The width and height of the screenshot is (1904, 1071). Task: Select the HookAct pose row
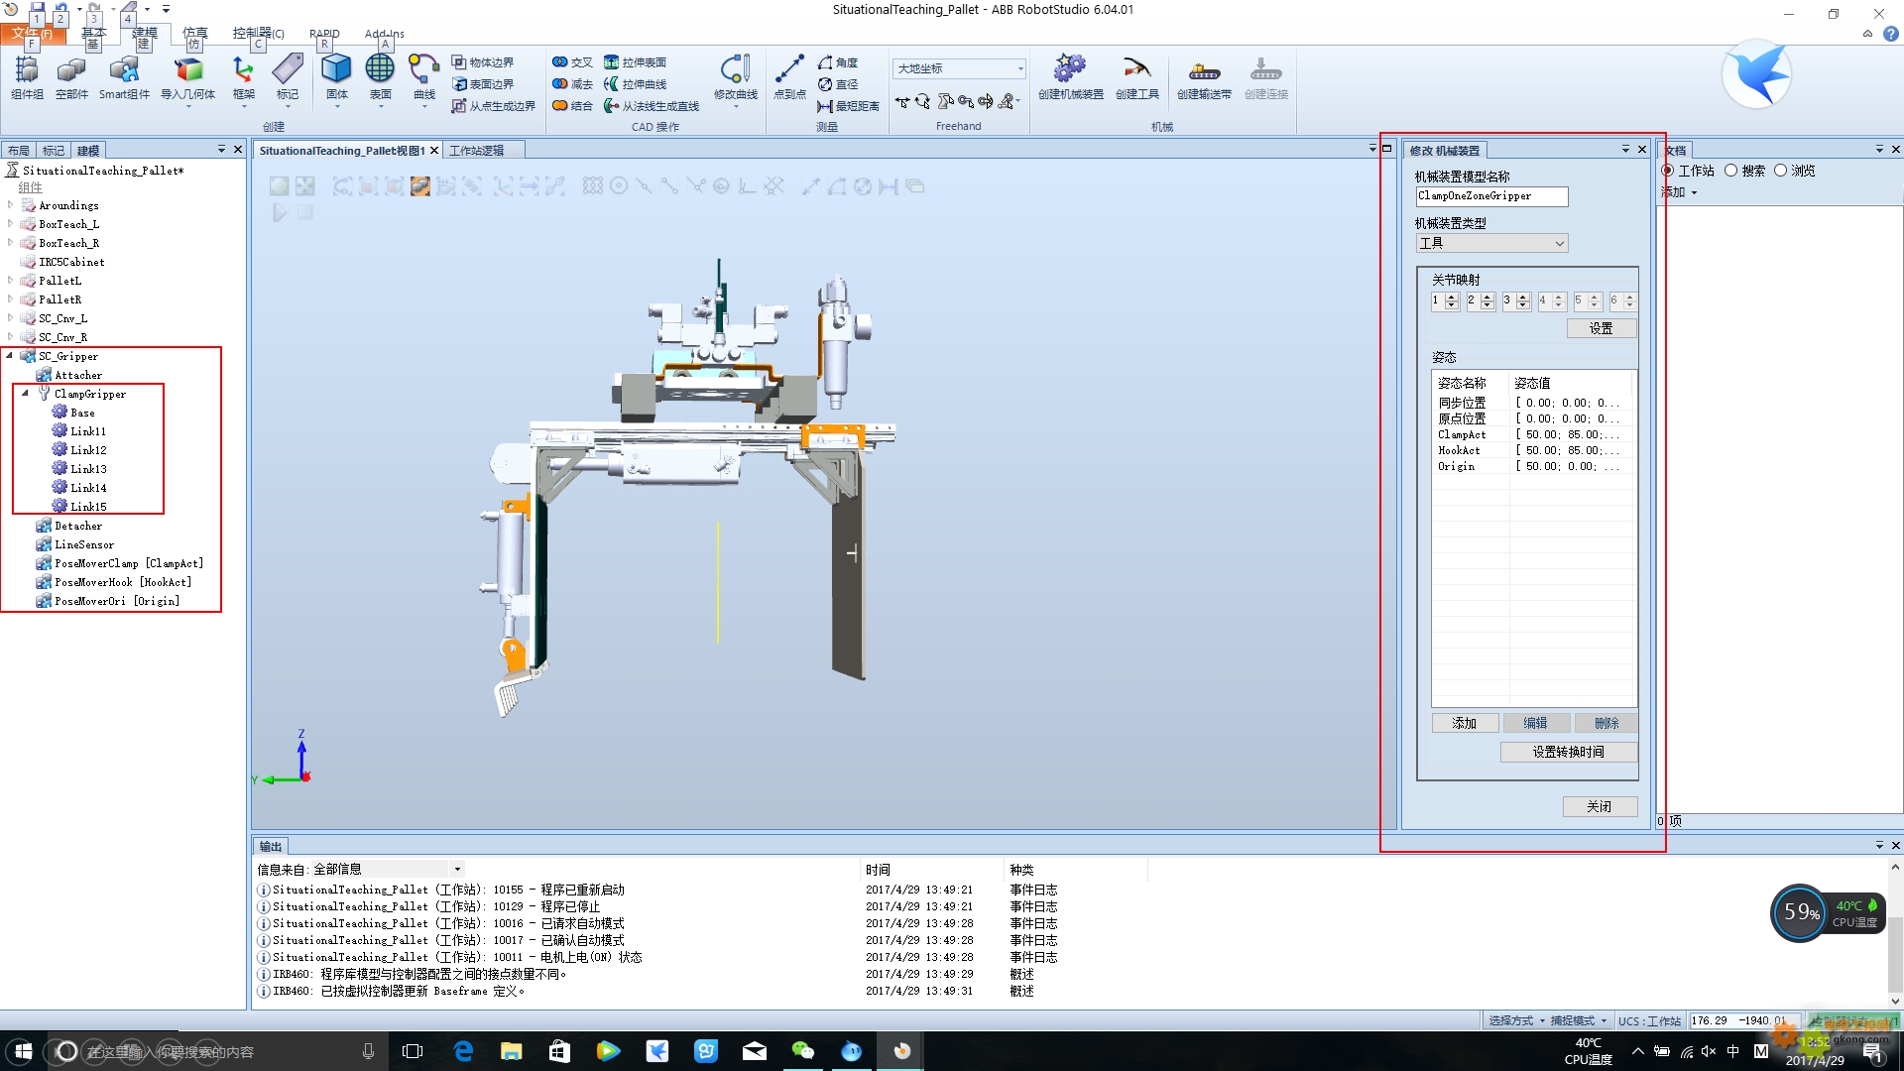tap(1533, 450)
